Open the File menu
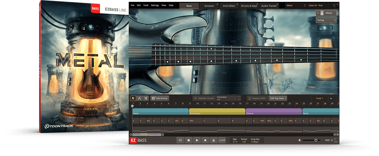 coord(132,5)
